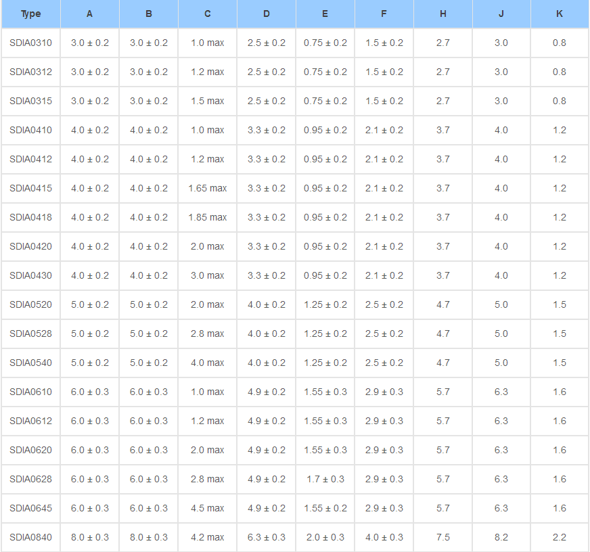Click the C column header
The height and width of the screenshot is (552, 590).
[x=207, y=14]
